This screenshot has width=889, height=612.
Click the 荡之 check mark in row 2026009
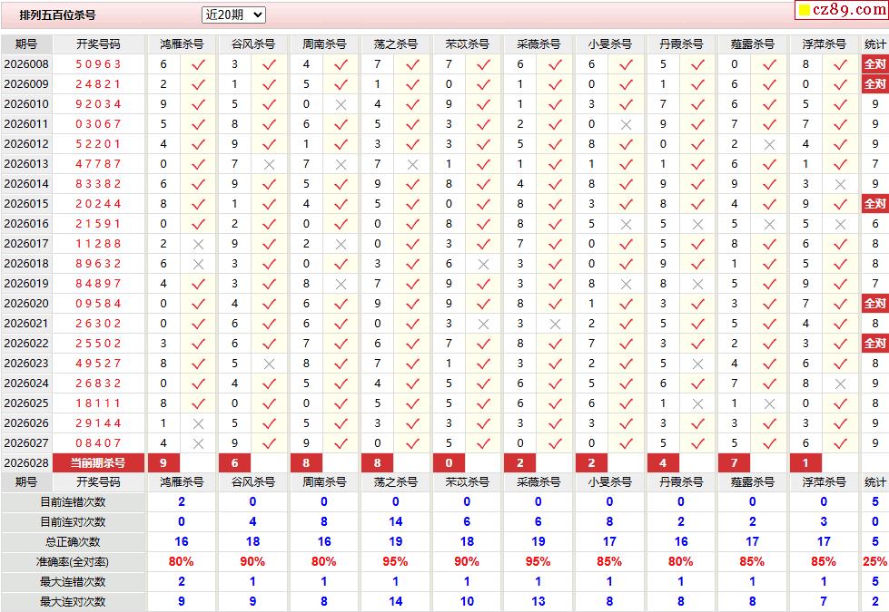pyautogui.click(x=412, y=83)
